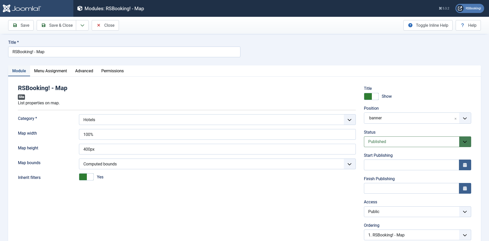Click the Start Publishing date field
Image resolution: width=489 pixels, height=241 pixels.
tap(411, 165)
